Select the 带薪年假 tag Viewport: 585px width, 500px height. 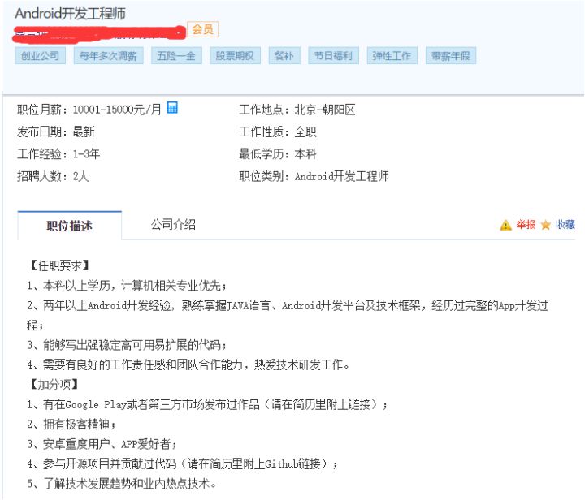coord(451,56)
